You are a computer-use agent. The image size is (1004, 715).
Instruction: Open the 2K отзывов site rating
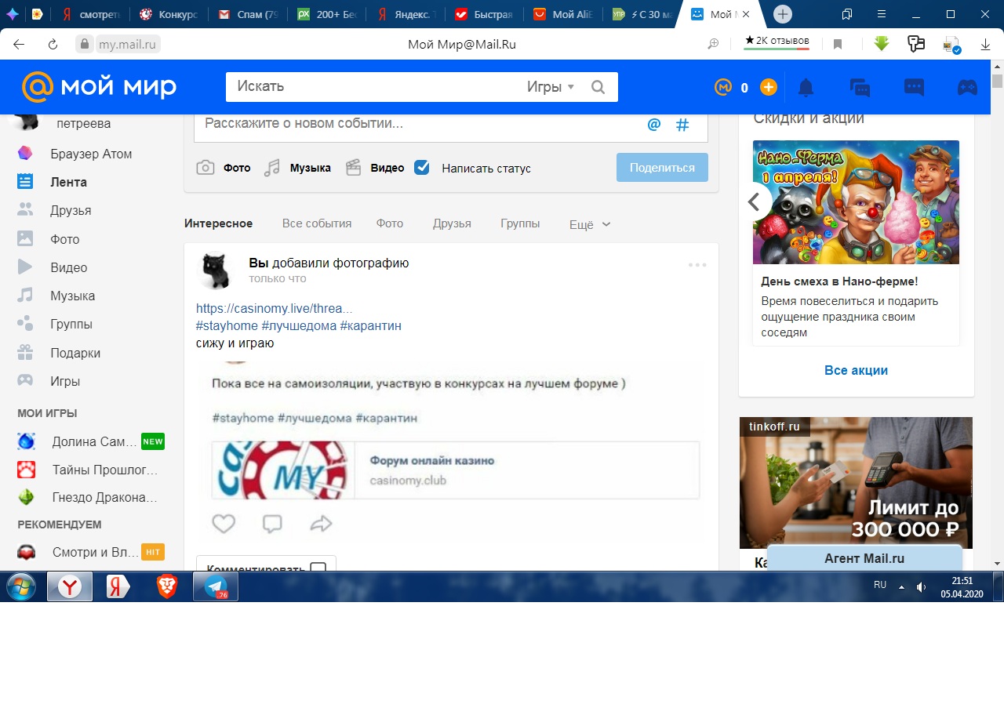pyautogui.click(x=777, y=42)
